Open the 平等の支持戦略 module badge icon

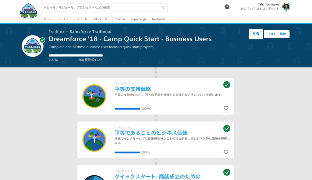pos(94,96)
